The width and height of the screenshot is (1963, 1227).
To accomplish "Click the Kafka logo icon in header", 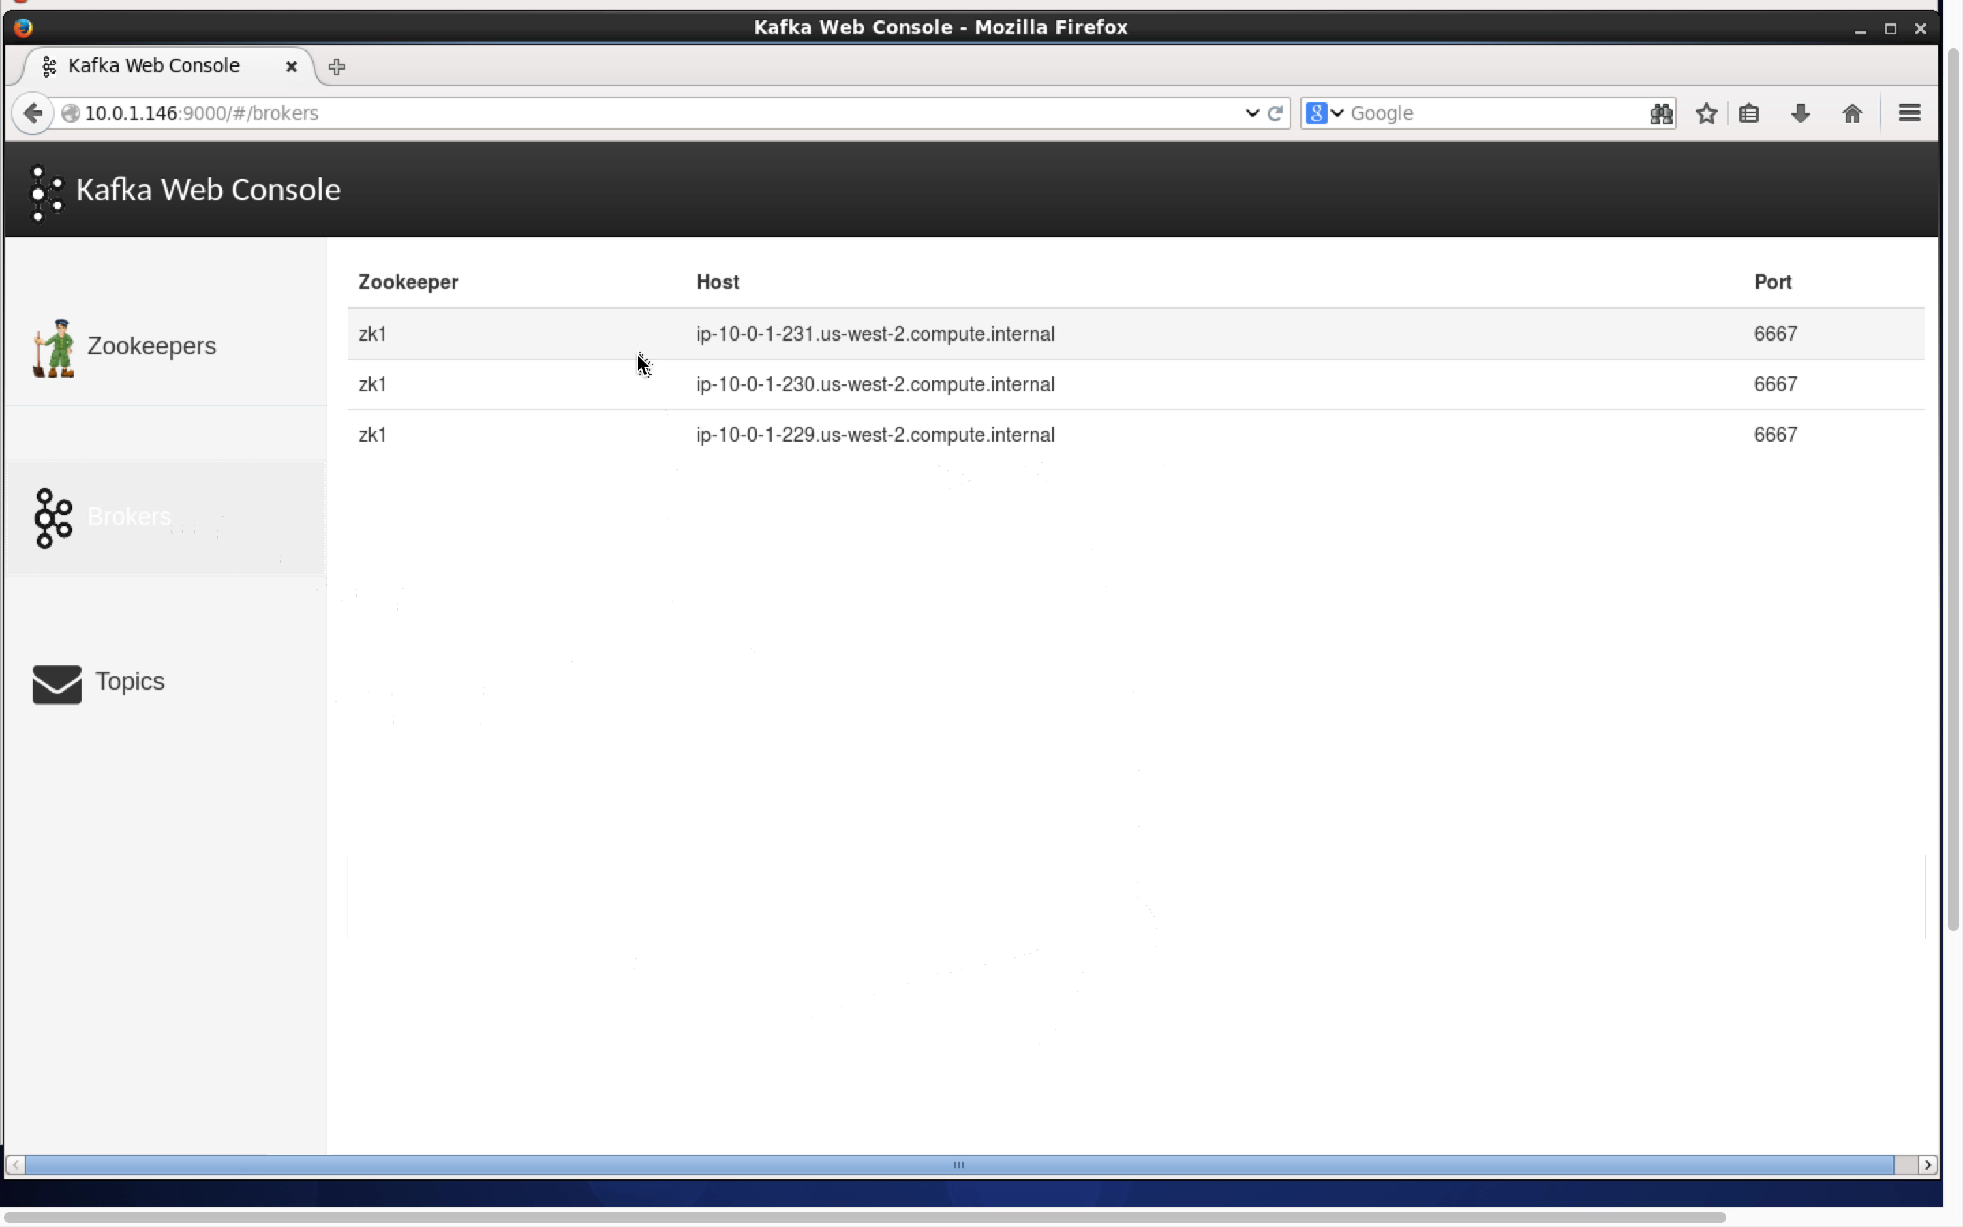I will coord(46,192).
